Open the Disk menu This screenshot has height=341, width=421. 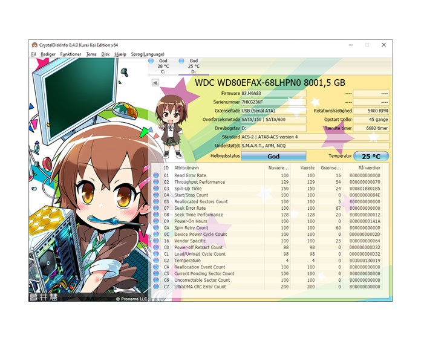tap(105, 54)
